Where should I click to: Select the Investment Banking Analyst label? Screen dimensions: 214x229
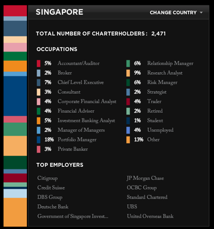pos(86,121)
